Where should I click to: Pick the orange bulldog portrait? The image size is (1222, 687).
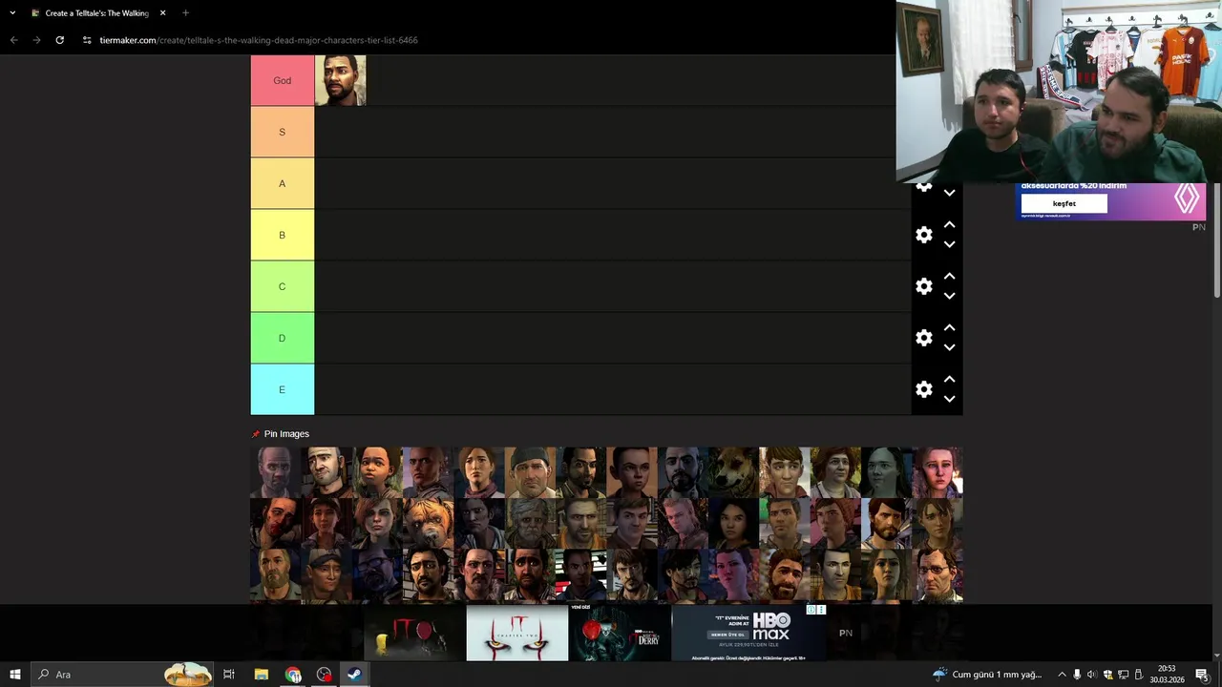(428, 524)
